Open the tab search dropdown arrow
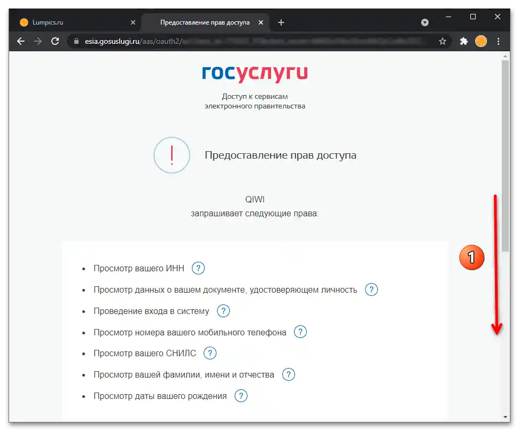Image resolution: width=519 pixels, height=431 pixels. tap(425, 22)
